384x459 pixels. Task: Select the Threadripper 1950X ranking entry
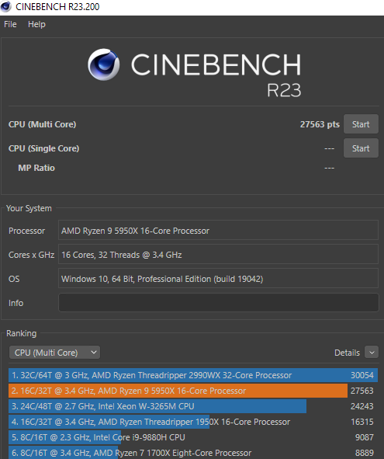[x=193, y=422]
